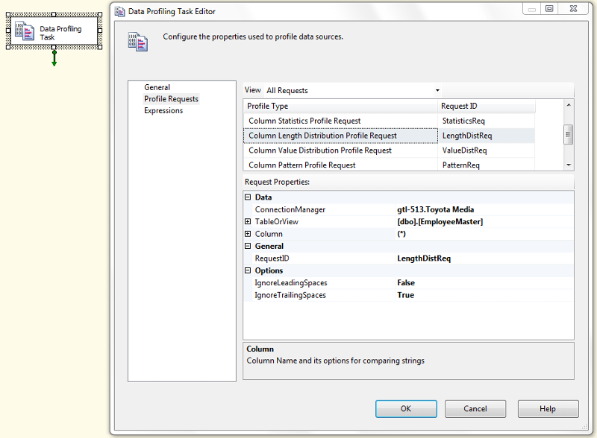The image size is (597, 438).
Task: Expand the TableOrView property
Action: 248,221
